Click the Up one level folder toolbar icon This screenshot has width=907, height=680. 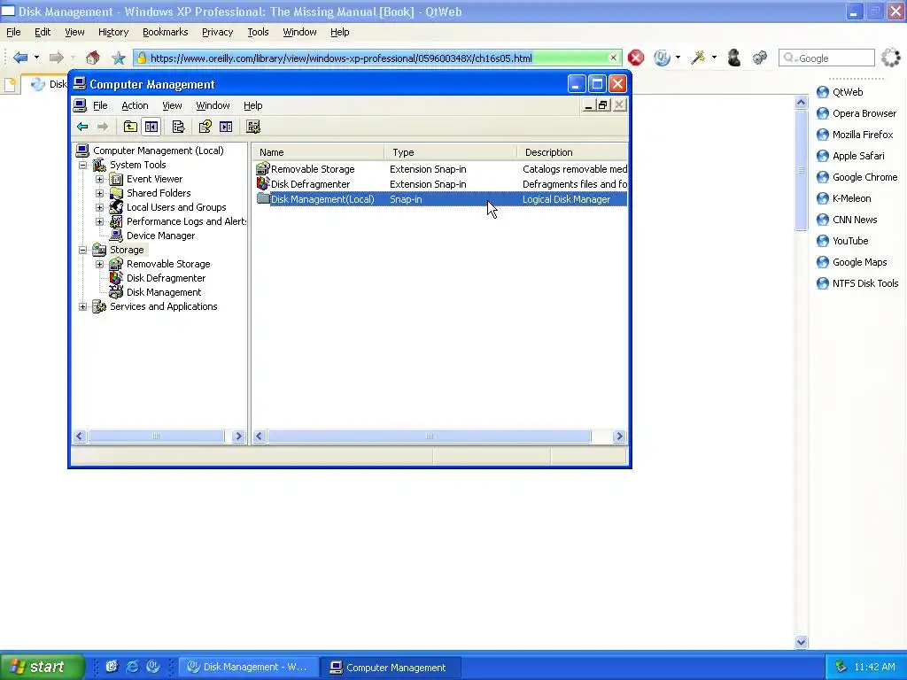pos(131,127)
